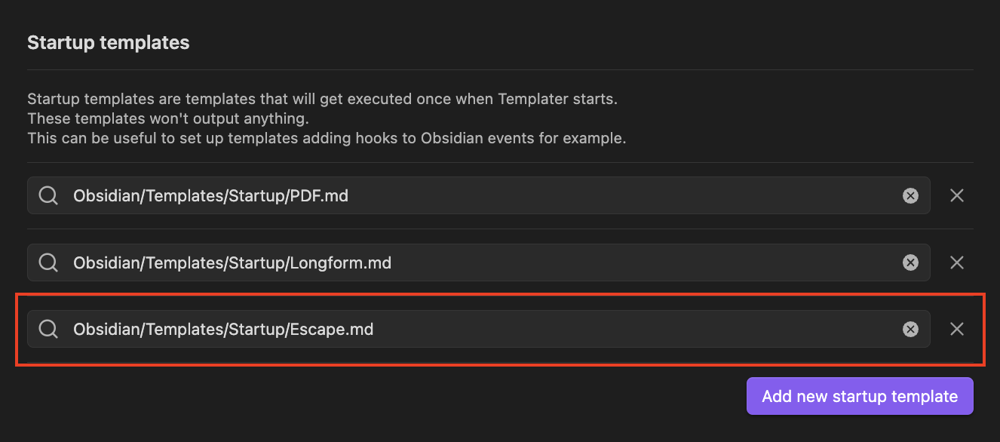Remove the Escape.md startup template row
The height and width of the screenshot is (442, 1000).
(x=957, y=329)
